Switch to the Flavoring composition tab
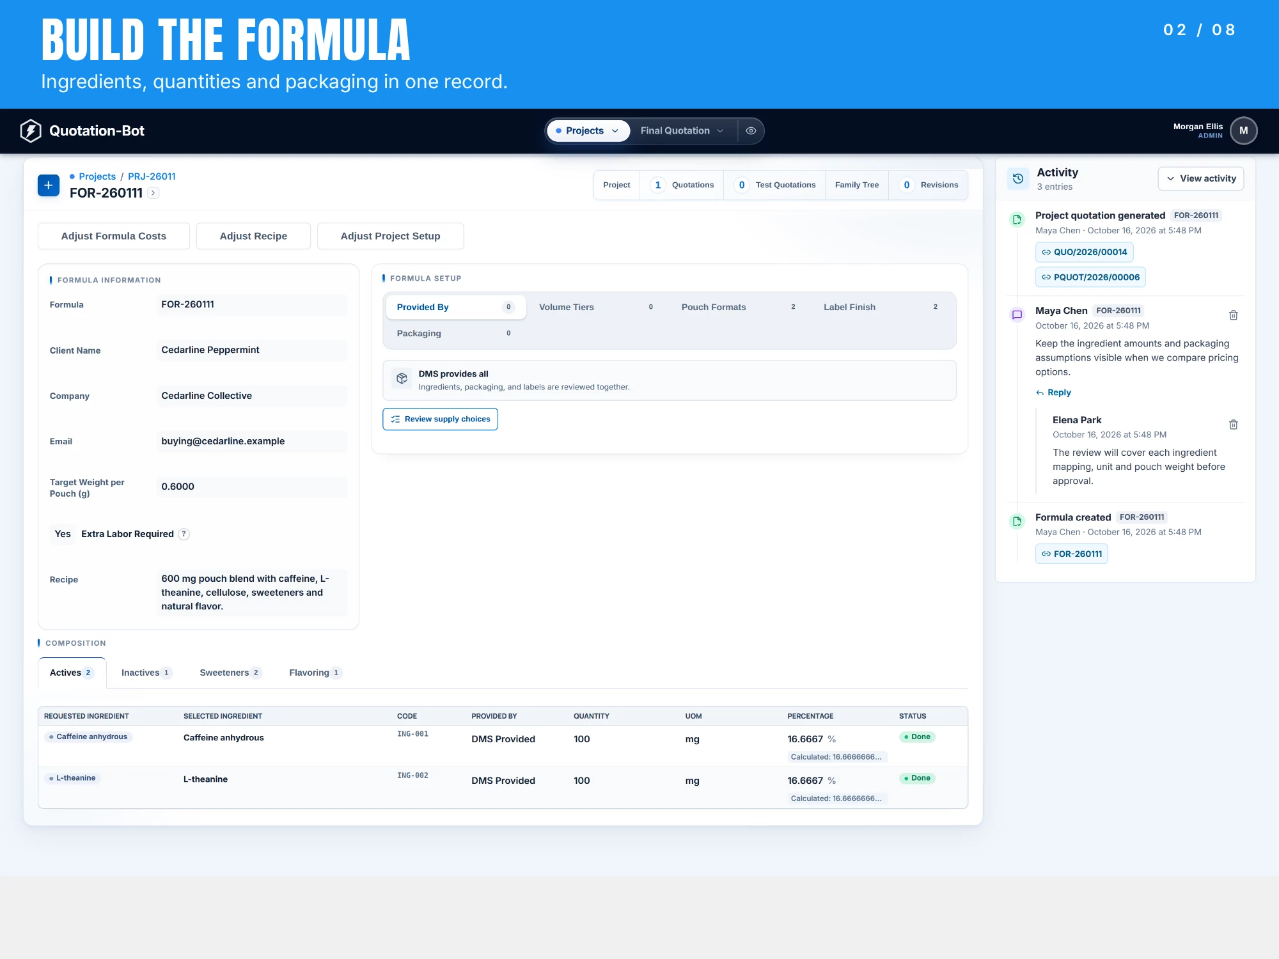The height and width of the screenshot is (959, 1279). (315, 673)
